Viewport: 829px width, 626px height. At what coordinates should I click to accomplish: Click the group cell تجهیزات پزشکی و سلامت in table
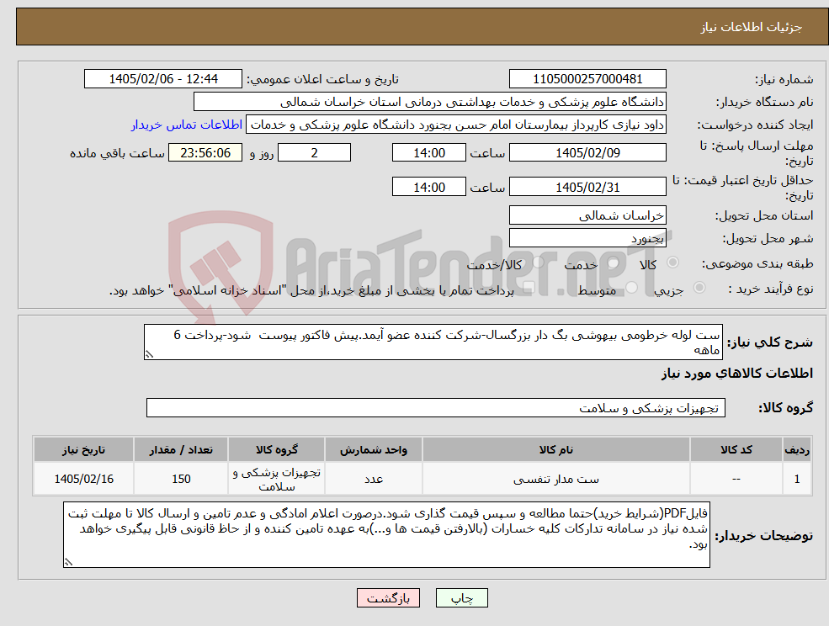pyautogui.click(x=277, y=479)
